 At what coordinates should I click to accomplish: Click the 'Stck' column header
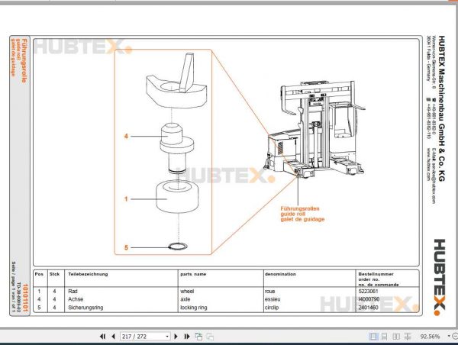pos(54,274)
